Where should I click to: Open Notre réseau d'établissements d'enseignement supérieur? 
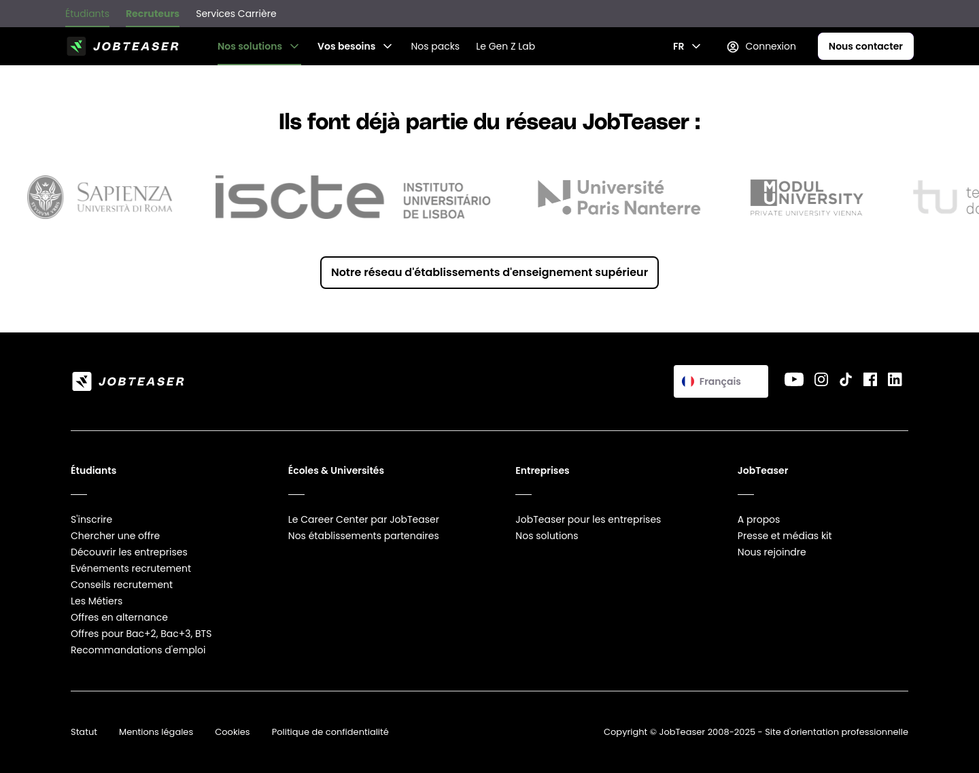(489, 273)
